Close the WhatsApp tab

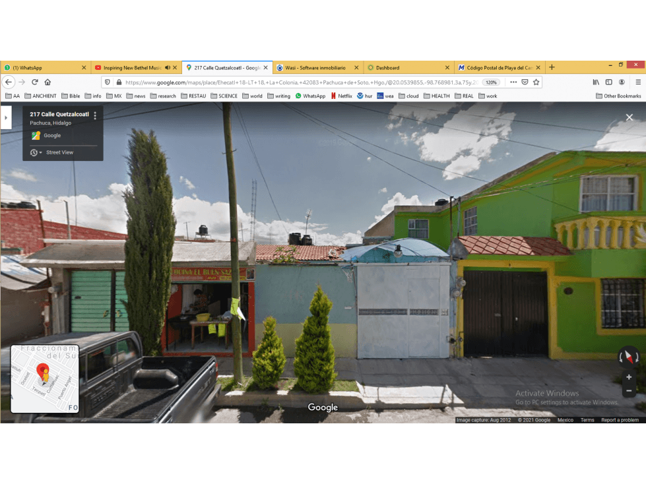pos(84,67)
